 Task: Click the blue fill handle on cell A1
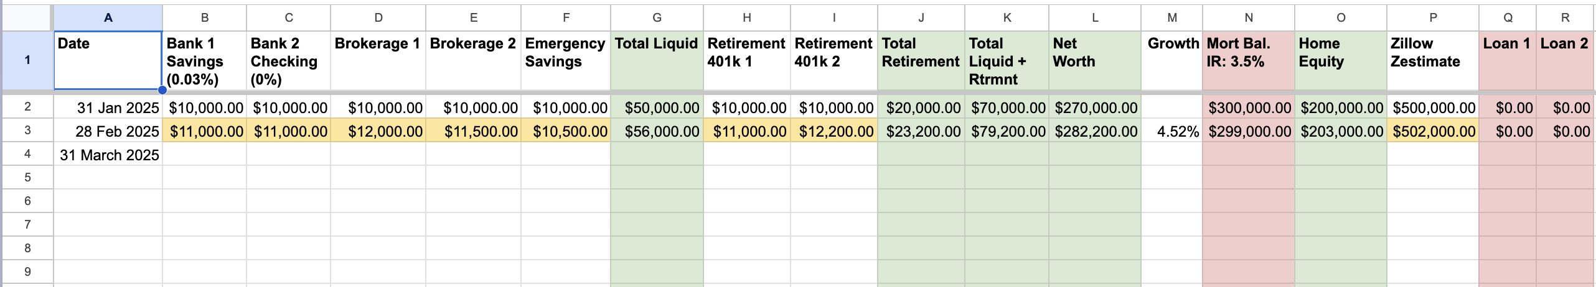162,90
